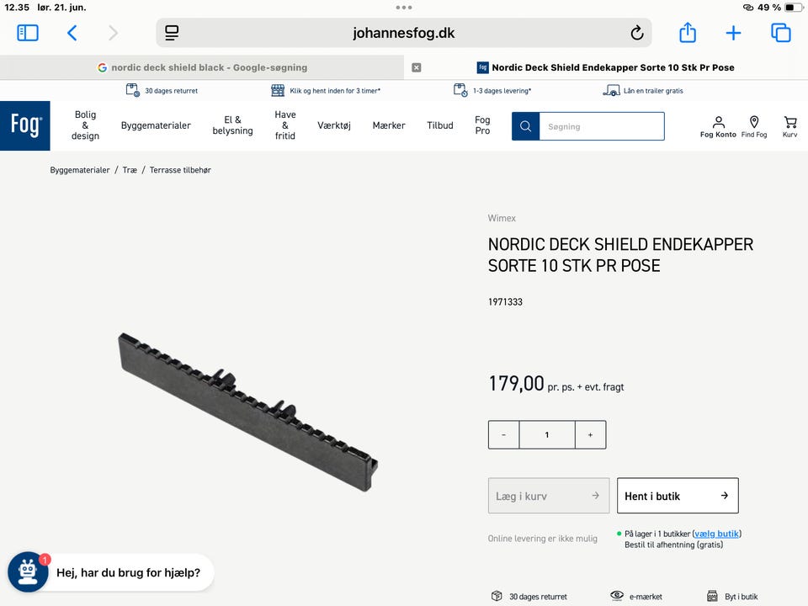Click the Hent i butik button
This screenshot has height=606, width=808.
point(678,496)
